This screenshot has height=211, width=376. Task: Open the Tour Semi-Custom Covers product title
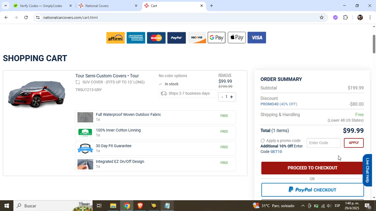(x=107, y=76)
